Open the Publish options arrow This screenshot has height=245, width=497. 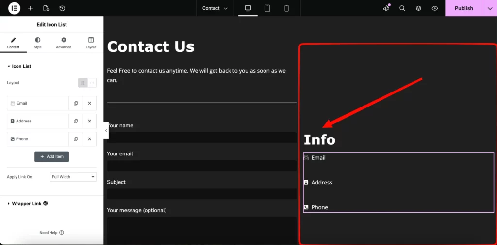(490, 8)
